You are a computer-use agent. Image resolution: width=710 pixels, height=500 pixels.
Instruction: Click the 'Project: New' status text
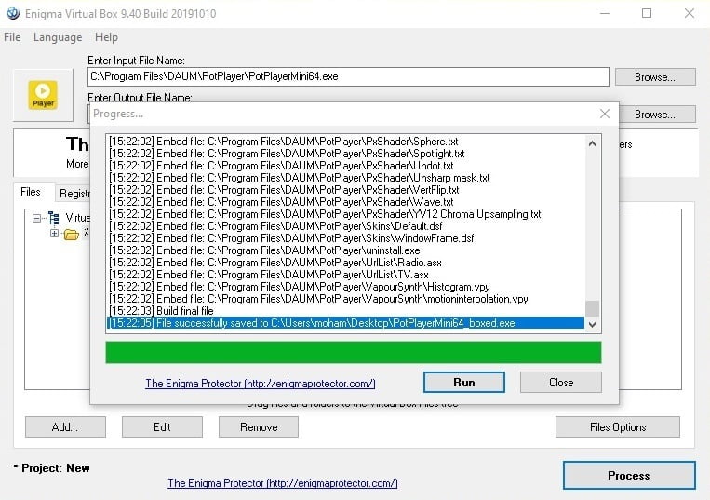pyautogui.click(x=51, y=468)
